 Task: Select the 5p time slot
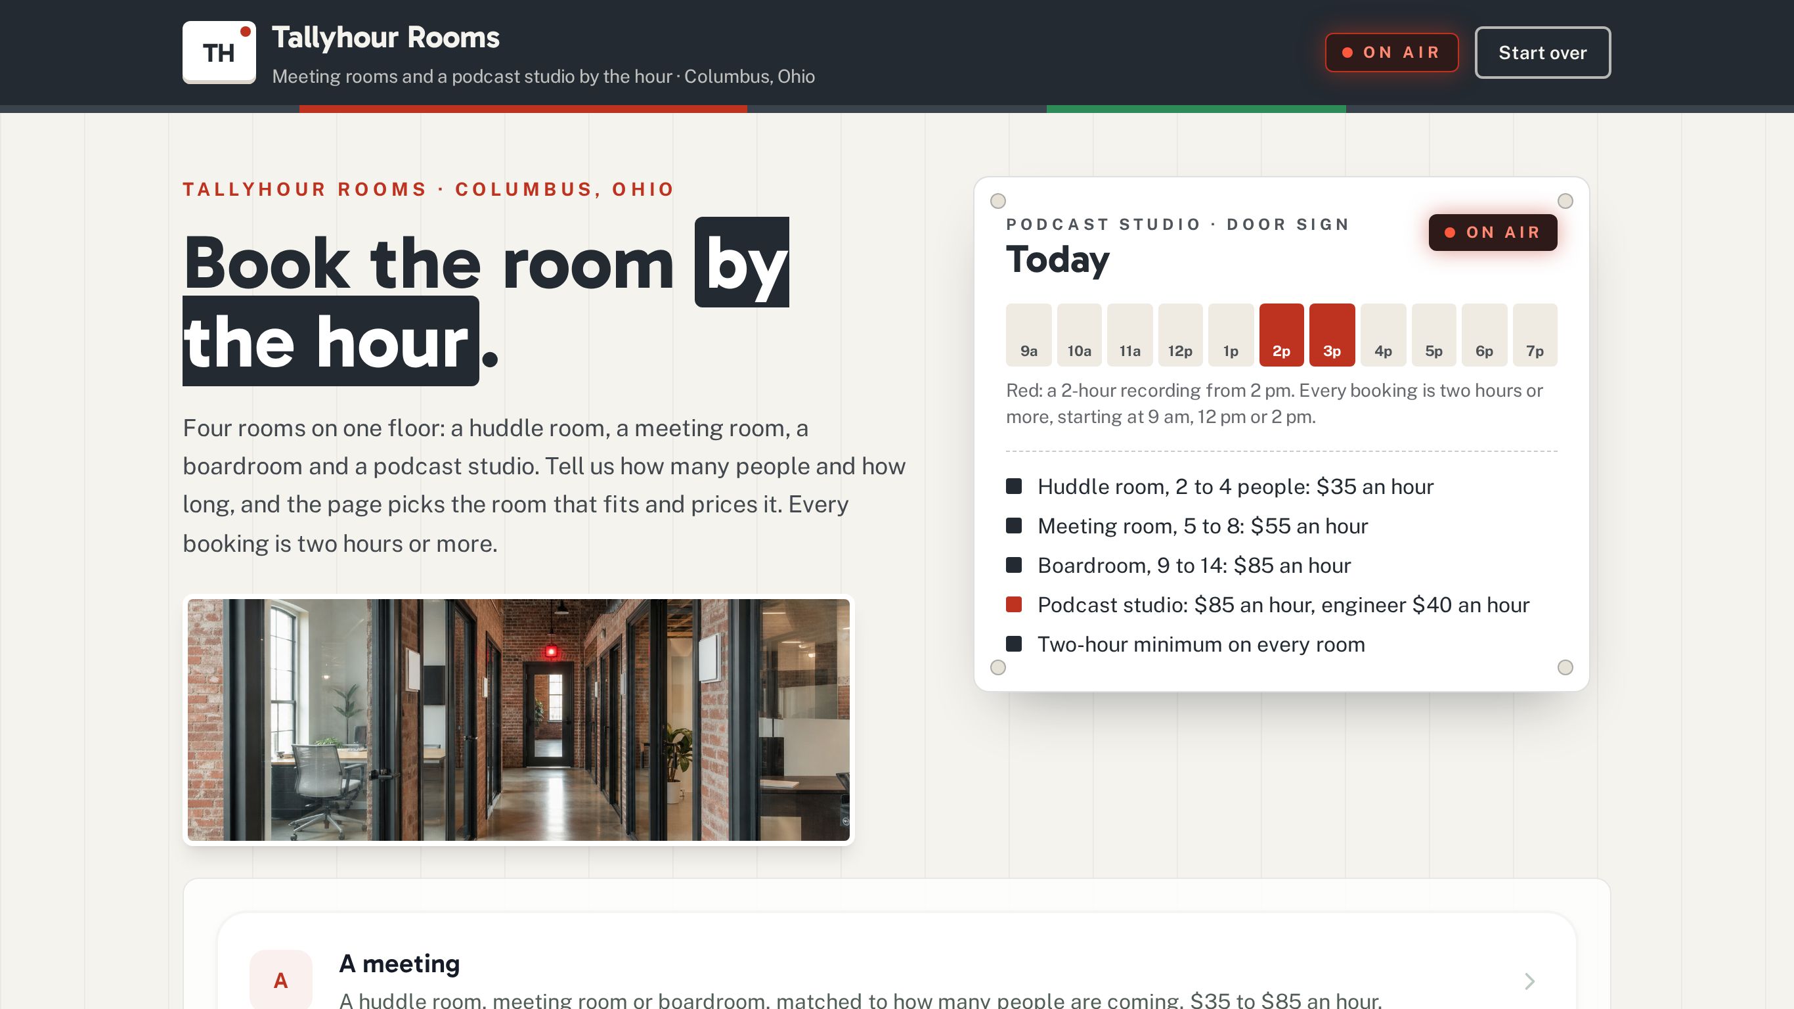tap(1433, 334)
